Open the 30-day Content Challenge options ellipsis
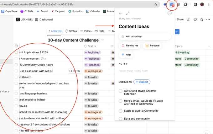This screenshot has width=213, height=134. click(x=102, y=40)
